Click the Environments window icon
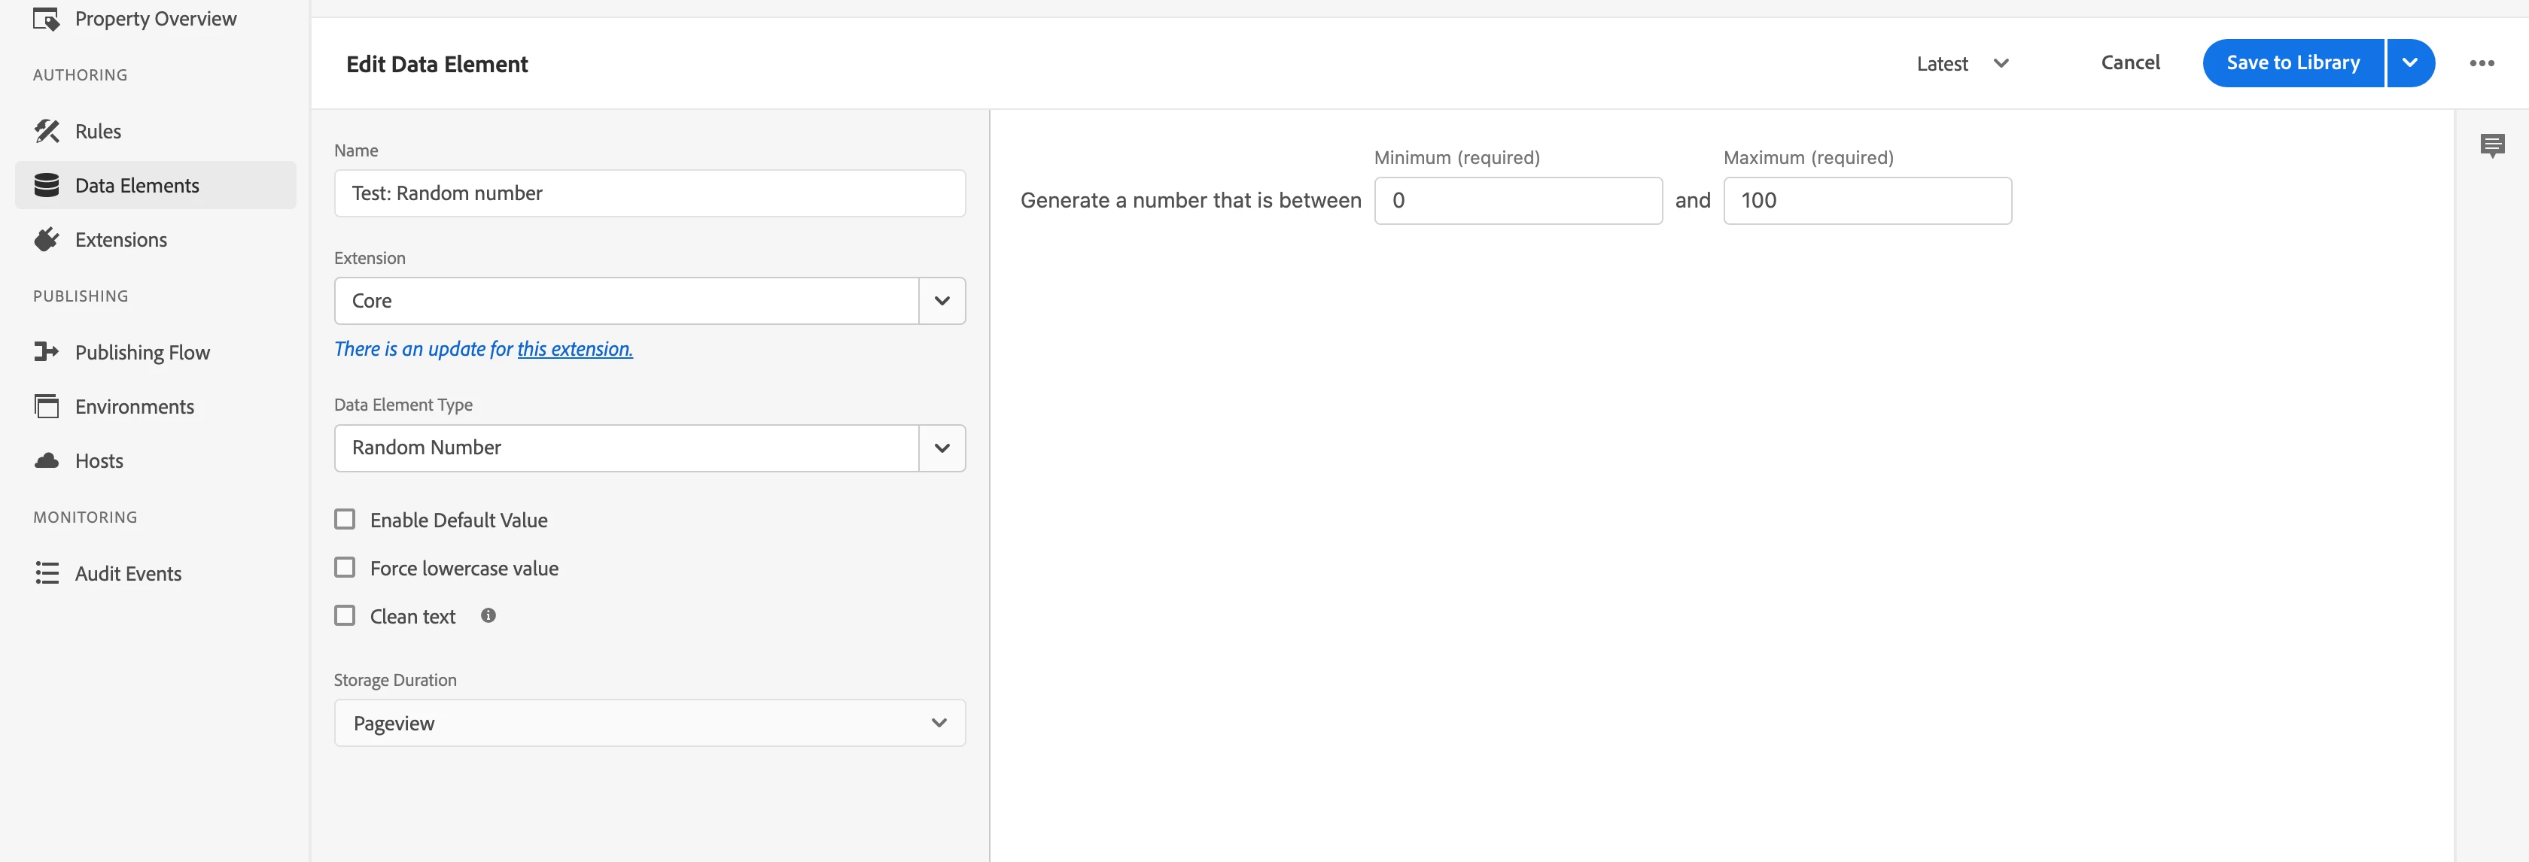The width and height of the screenshot is (2529, 862). pos(46,406)
